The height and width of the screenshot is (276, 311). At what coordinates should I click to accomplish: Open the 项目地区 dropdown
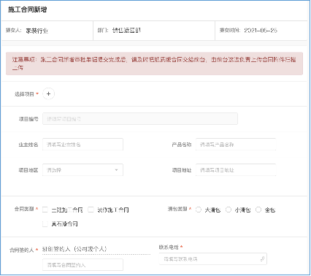[x=82, y=170]
